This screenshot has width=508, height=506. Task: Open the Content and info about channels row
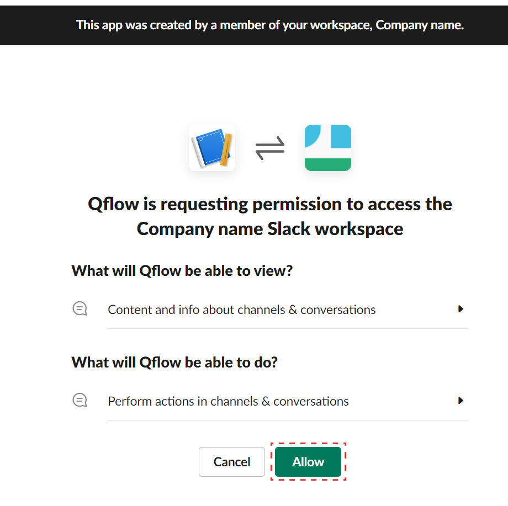[x=288, y=310]
